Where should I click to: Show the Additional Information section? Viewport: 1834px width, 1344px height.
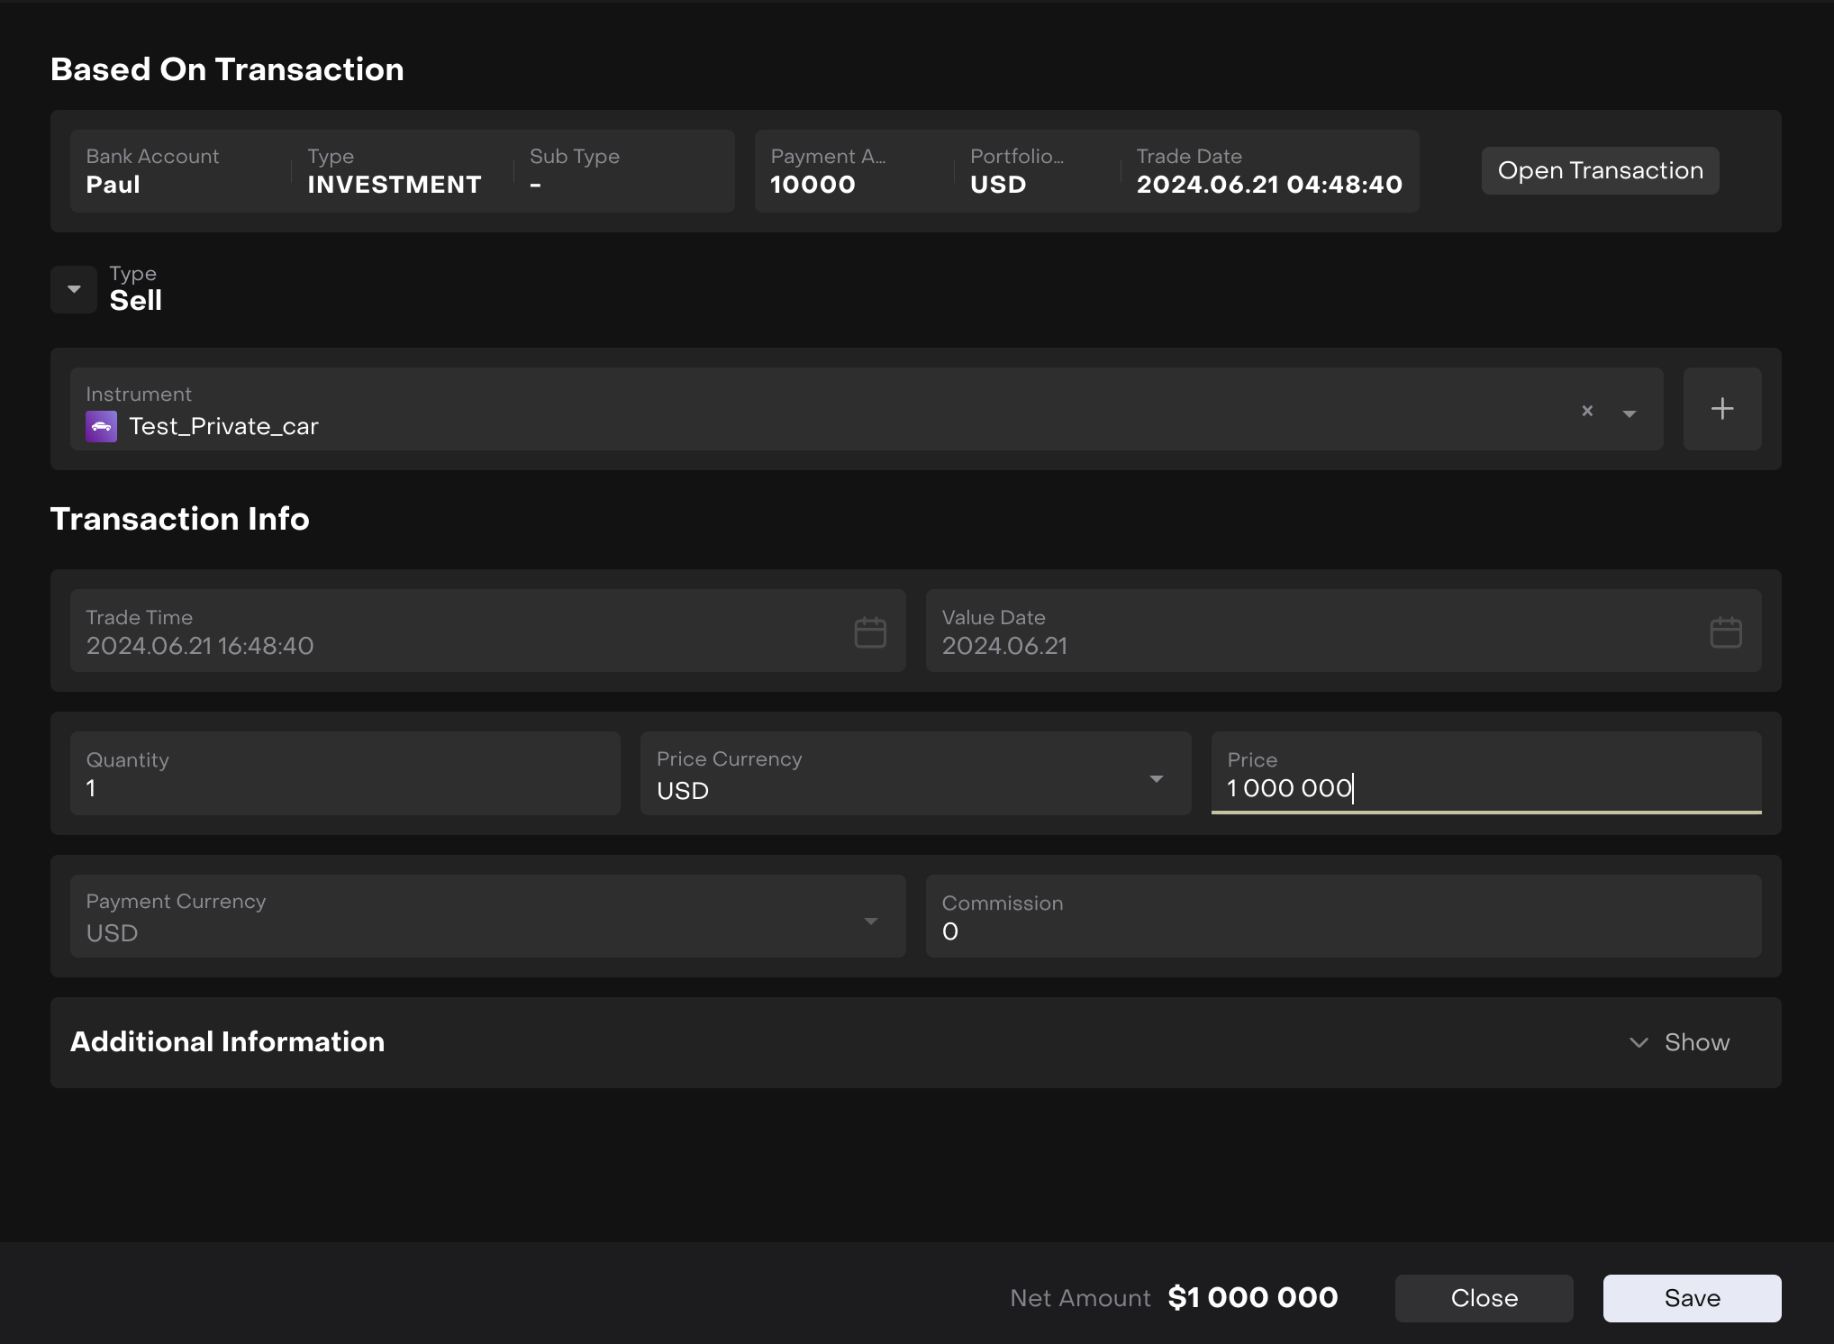pyautogui.click(x=1679, y=1042)
